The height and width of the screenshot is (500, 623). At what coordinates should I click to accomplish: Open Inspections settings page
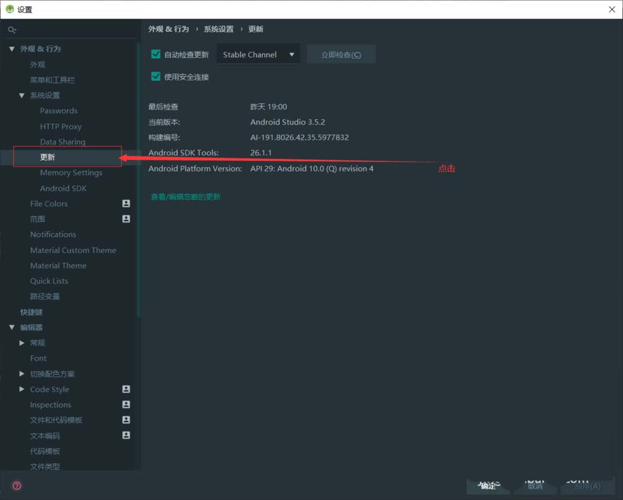click(x=50, y=405)
